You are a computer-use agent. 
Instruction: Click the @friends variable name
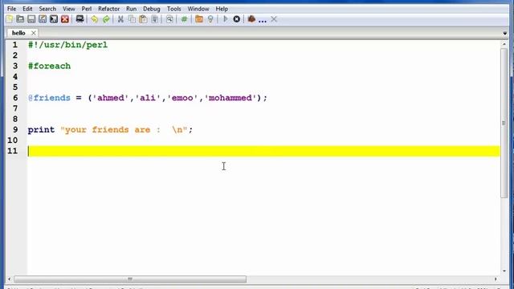coord(49,98)
